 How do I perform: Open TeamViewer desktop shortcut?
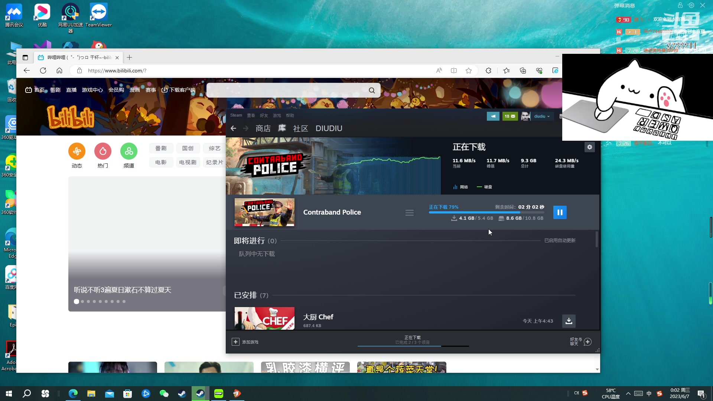coord(98,16)
